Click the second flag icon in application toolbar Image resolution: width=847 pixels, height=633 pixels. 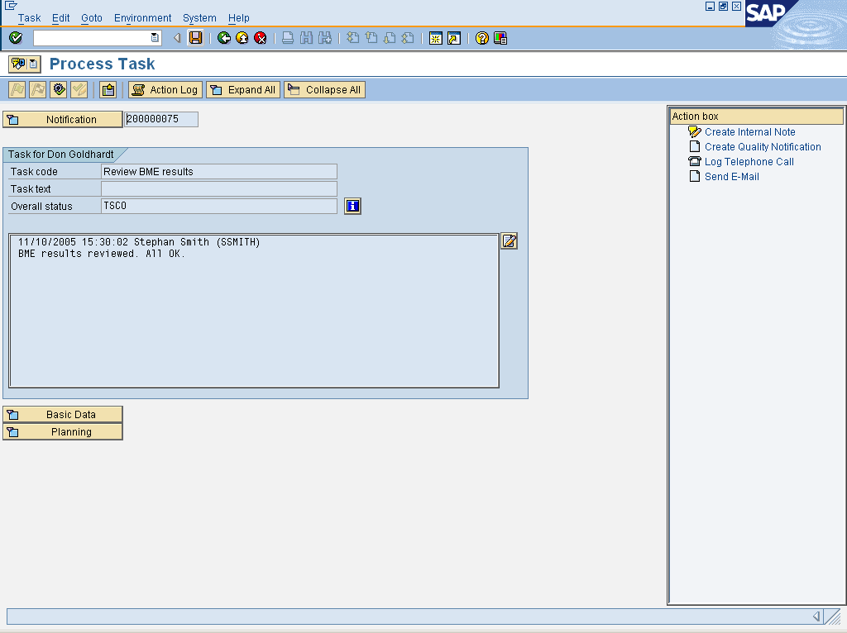(38, 89)
